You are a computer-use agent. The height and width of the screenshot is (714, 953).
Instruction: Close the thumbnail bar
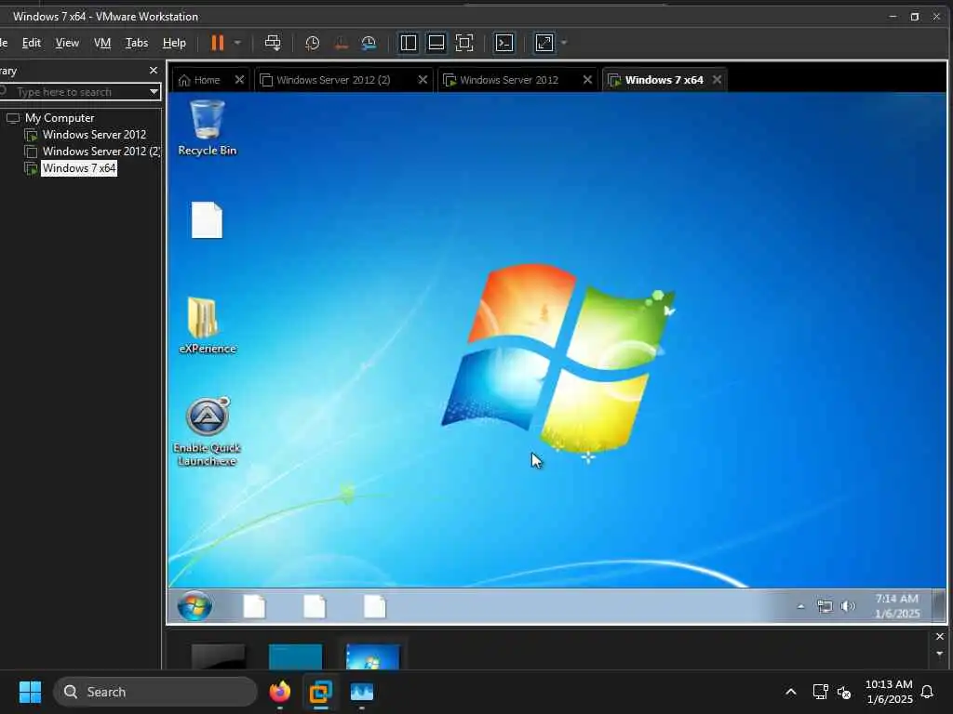(940, 636)
